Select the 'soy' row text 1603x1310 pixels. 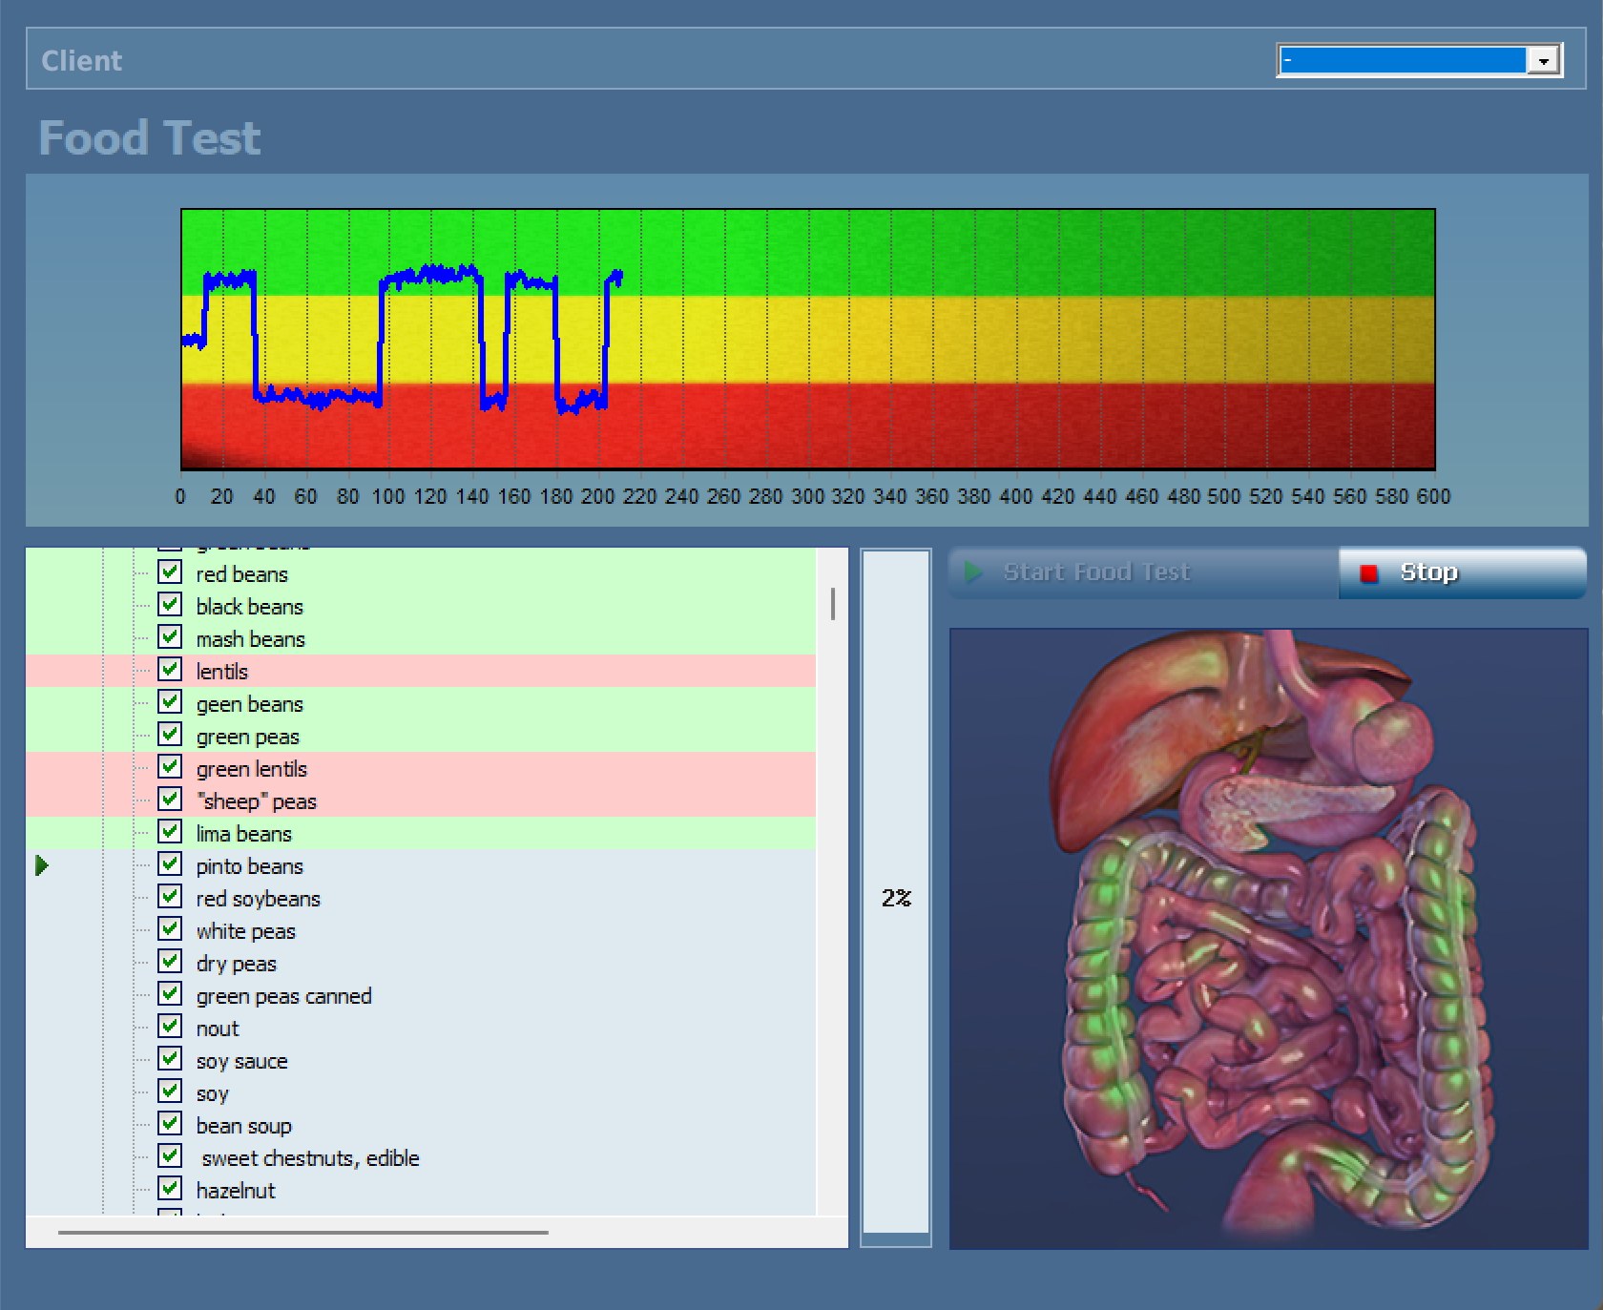[x=212, y=1093]
